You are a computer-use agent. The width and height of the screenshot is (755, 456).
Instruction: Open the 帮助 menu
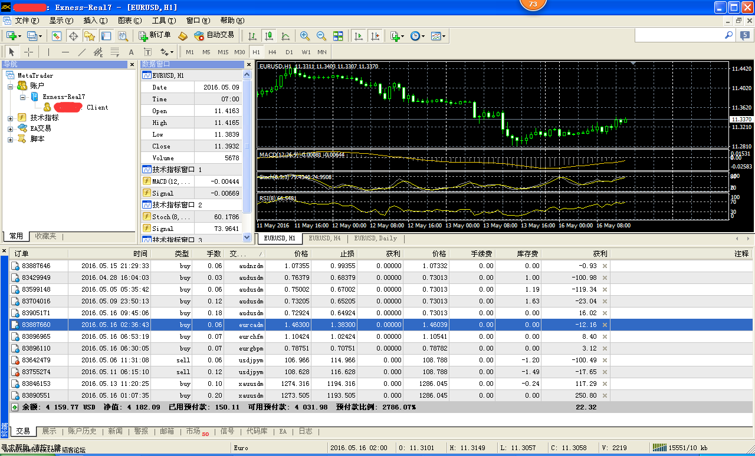231,21
